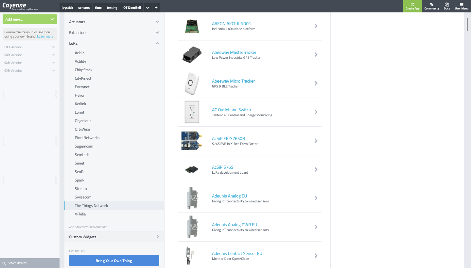Open the AC Outlet and Switch link
Viewport: 471px width, 268px height.
coord(232,110)
